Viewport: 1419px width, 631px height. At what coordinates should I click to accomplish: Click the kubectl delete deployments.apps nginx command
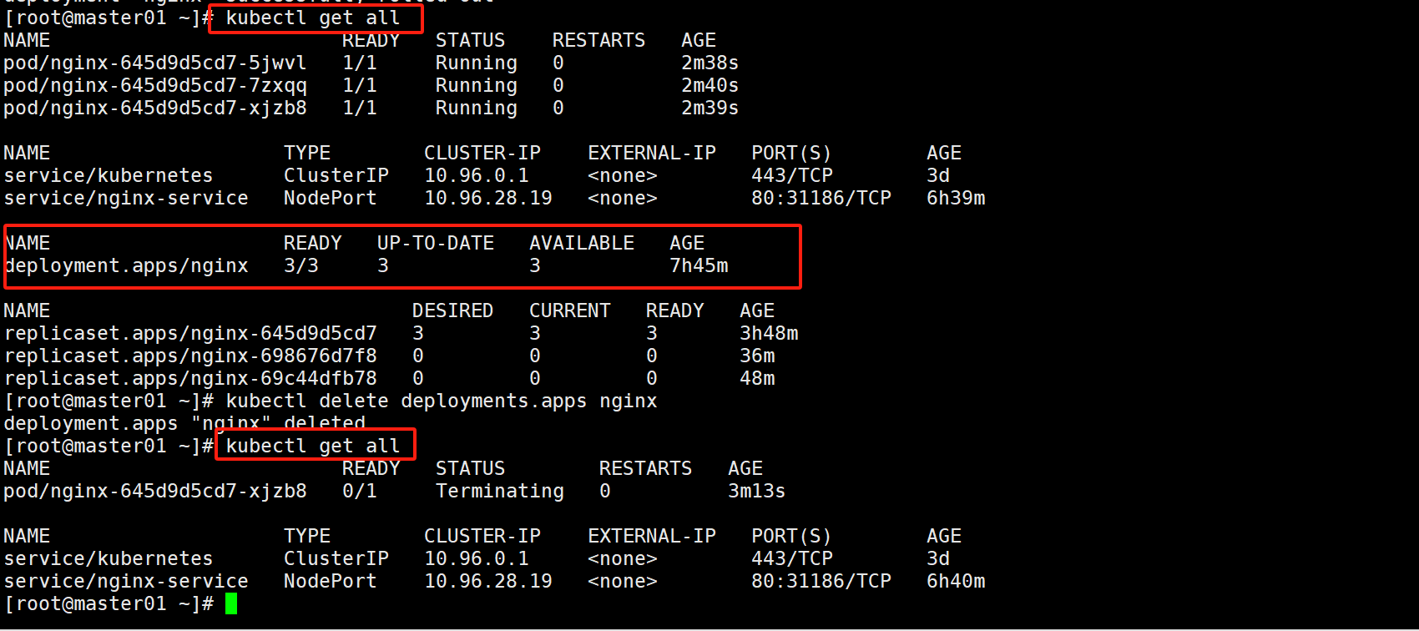coord(441,401)
